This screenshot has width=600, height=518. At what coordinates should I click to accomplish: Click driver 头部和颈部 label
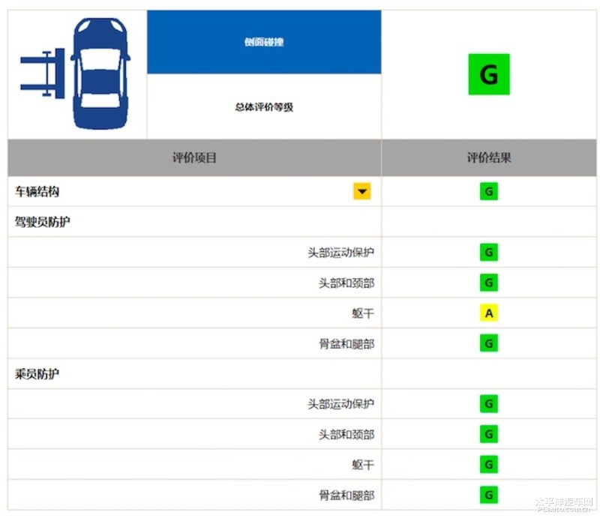tap(346, 283)
